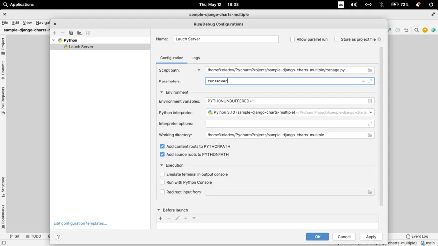Move configuration into a new folder

coord(79,33)
